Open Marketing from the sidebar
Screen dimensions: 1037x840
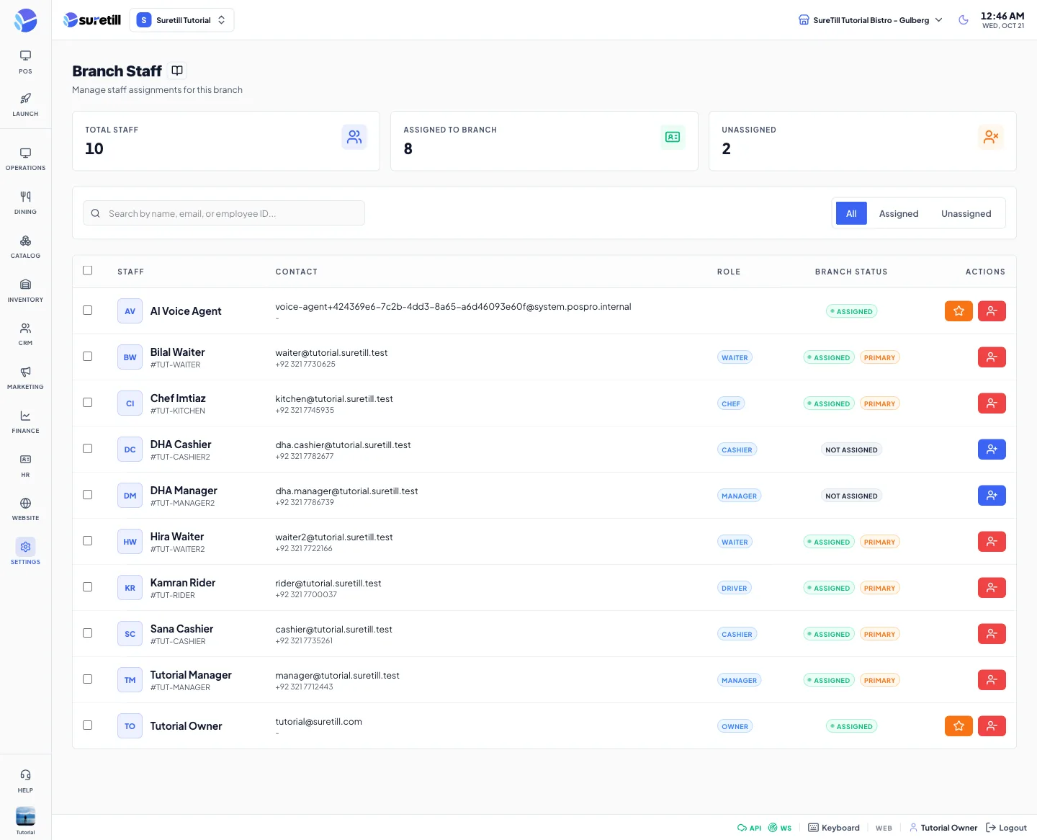(25, 377)
